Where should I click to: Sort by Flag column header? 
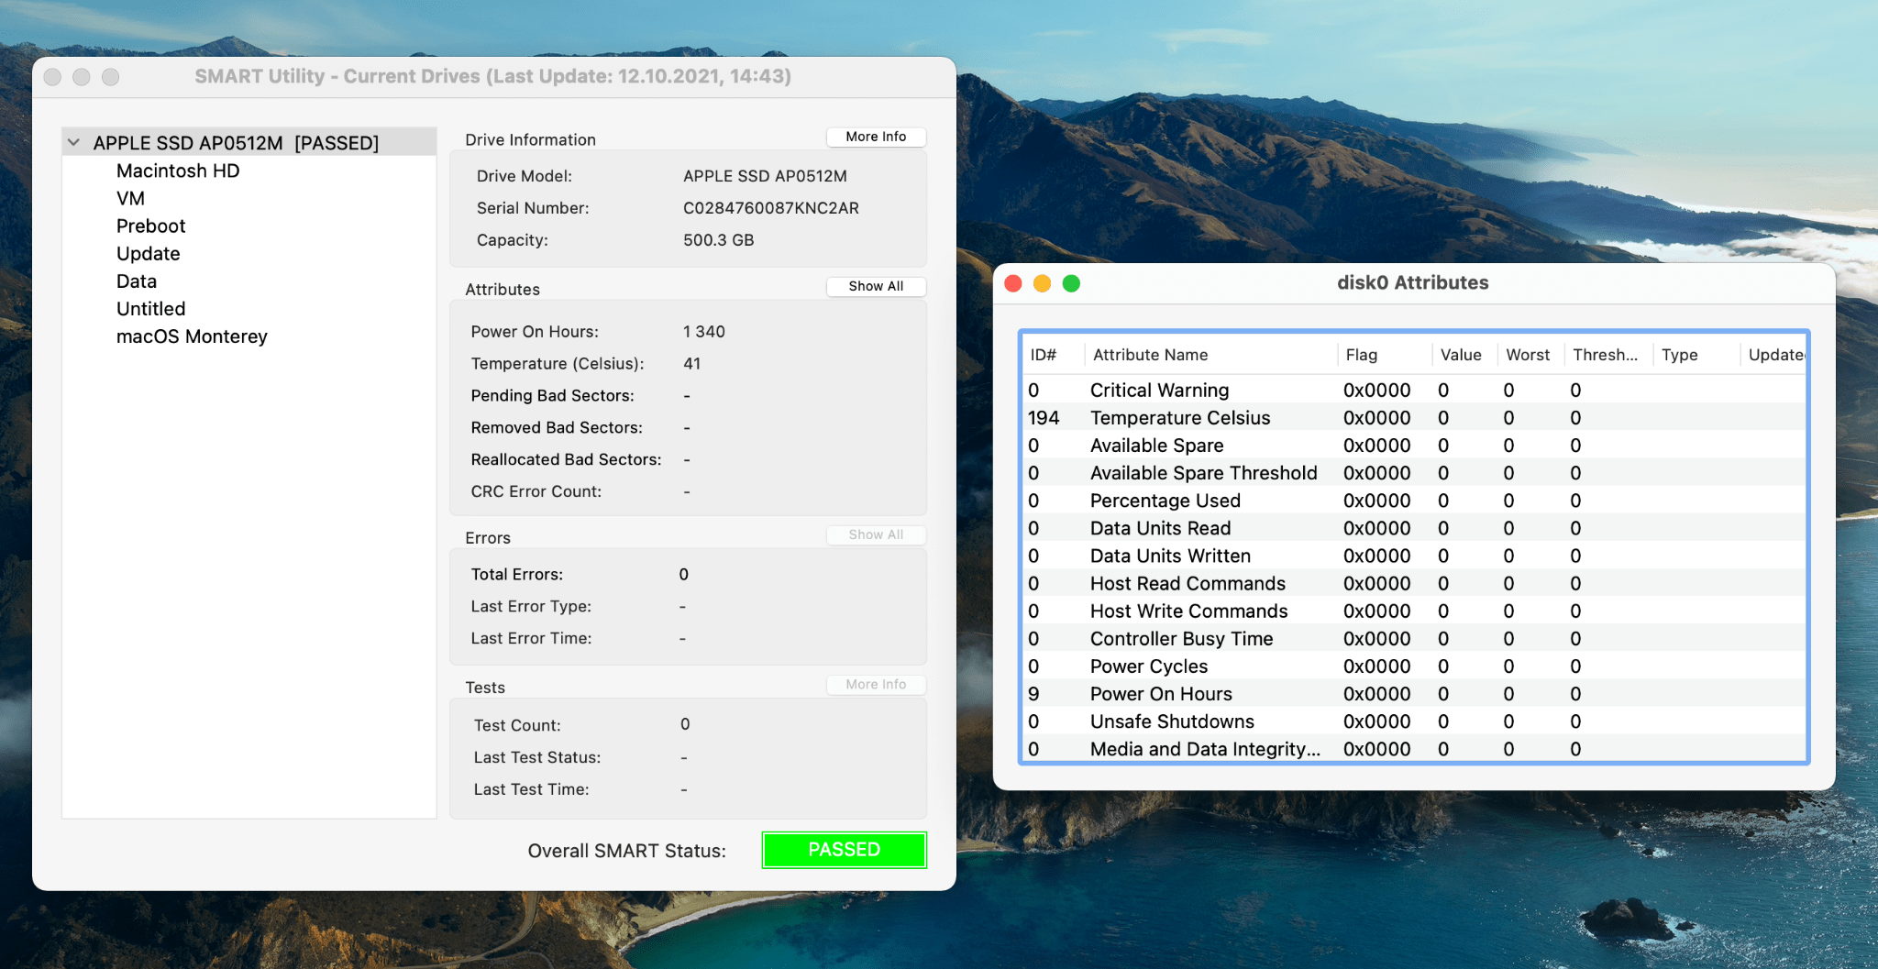tap(1385, 355)
